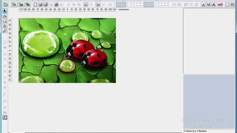
Task: Click the scissors cut icon in top toolbar
Action: 69,5
